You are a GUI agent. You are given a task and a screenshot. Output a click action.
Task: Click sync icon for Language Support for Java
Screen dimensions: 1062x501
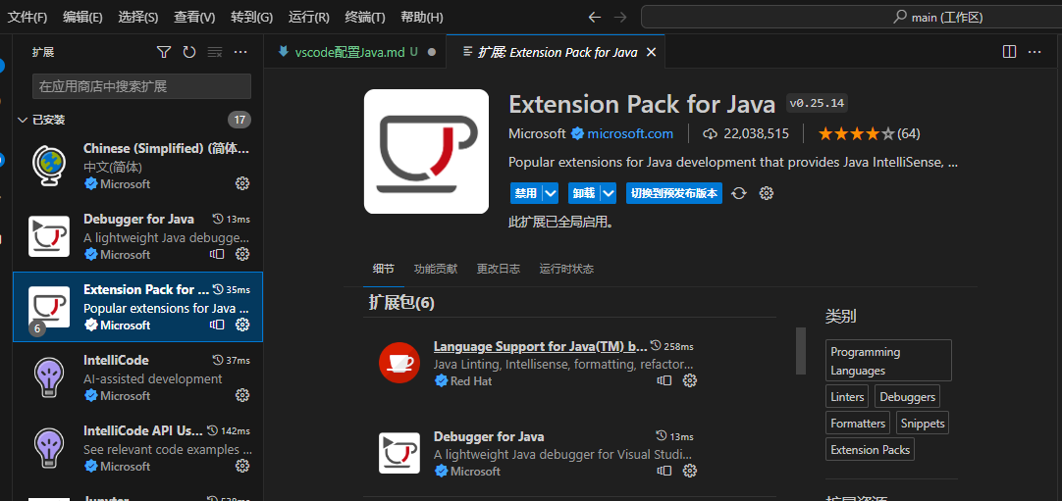pos(664,380)
